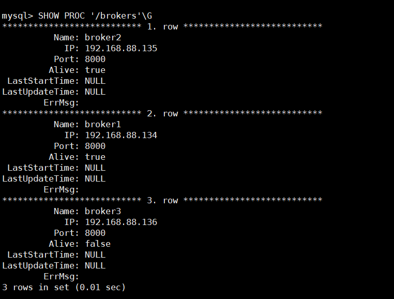Click the 1. row separator label
This screenshot has height=299, width=394.
tap(162, 26)
